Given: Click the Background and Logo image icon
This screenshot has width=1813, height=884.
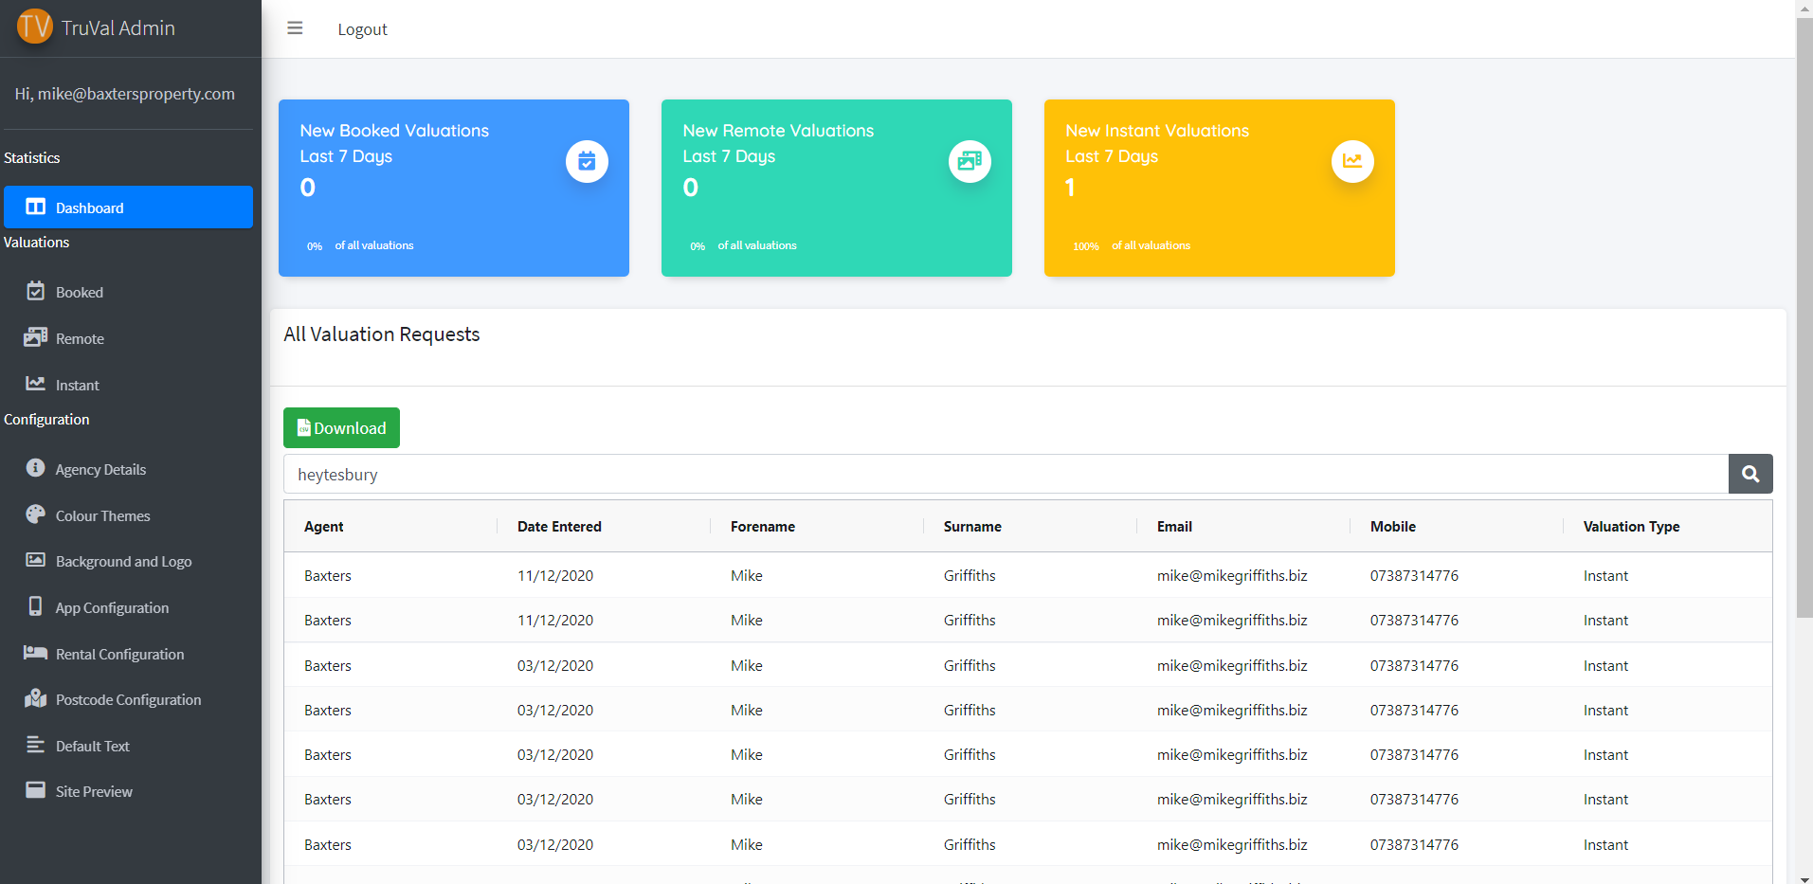Looking at the screenshot, I should pos(36,560).
